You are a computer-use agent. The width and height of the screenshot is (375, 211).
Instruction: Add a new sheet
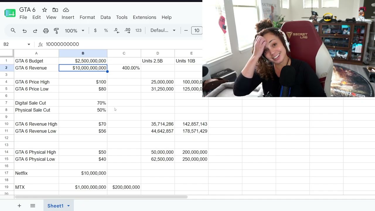pos(19,206)
